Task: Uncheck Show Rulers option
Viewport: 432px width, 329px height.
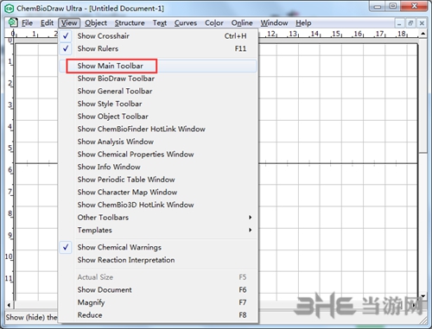Action: 158,48
